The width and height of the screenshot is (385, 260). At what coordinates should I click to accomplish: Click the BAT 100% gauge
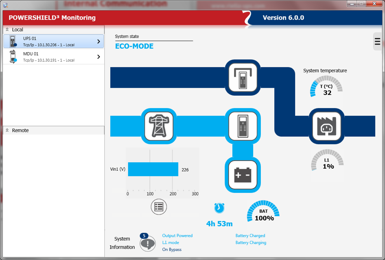(264, 213)
